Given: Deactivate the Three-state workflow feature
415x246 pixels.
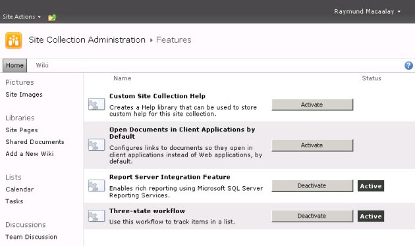Looking at the screenshot, I should point(312,216).
